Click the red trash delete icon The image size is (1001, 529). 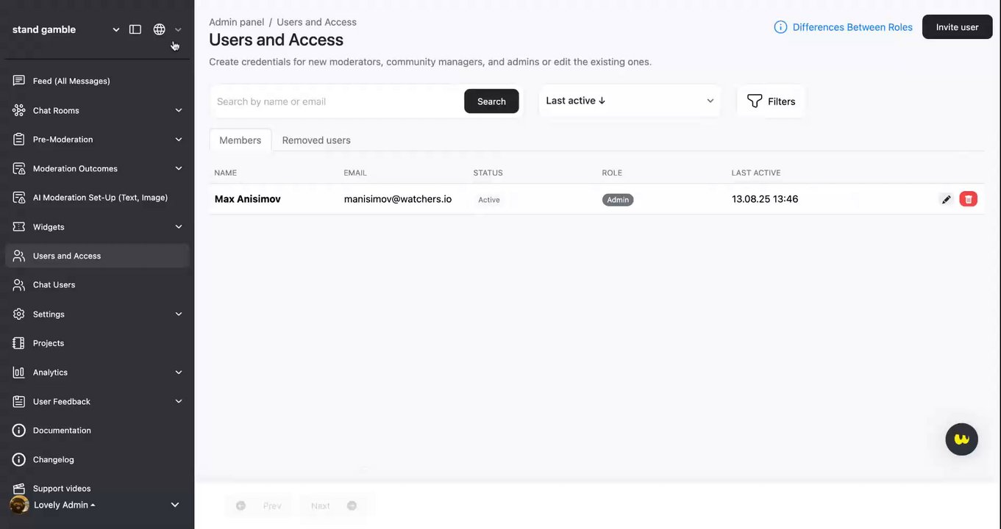(x=968, y=199)
